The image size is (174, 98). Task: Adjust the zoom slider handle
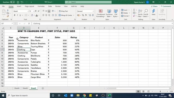(160, 91)
